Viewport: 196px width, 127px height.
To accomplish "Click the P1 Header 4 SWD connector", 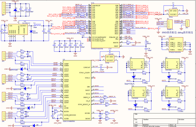I will (x=170, y=24).
